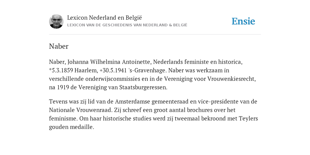
Task: Click the words Nationale Vrouwenraad
Action: 81,110
